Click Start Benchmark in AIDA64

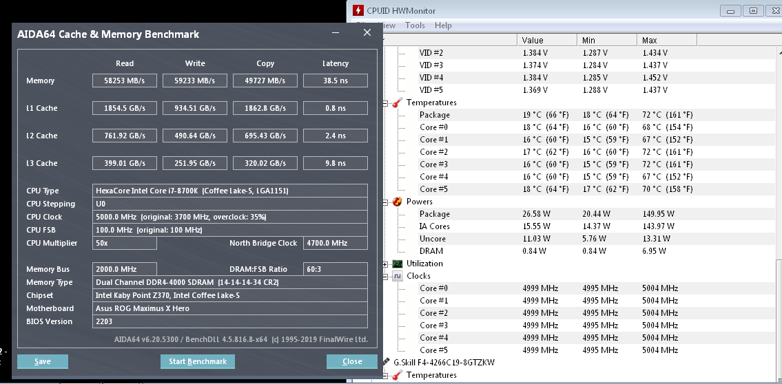[x=198, y=361]
